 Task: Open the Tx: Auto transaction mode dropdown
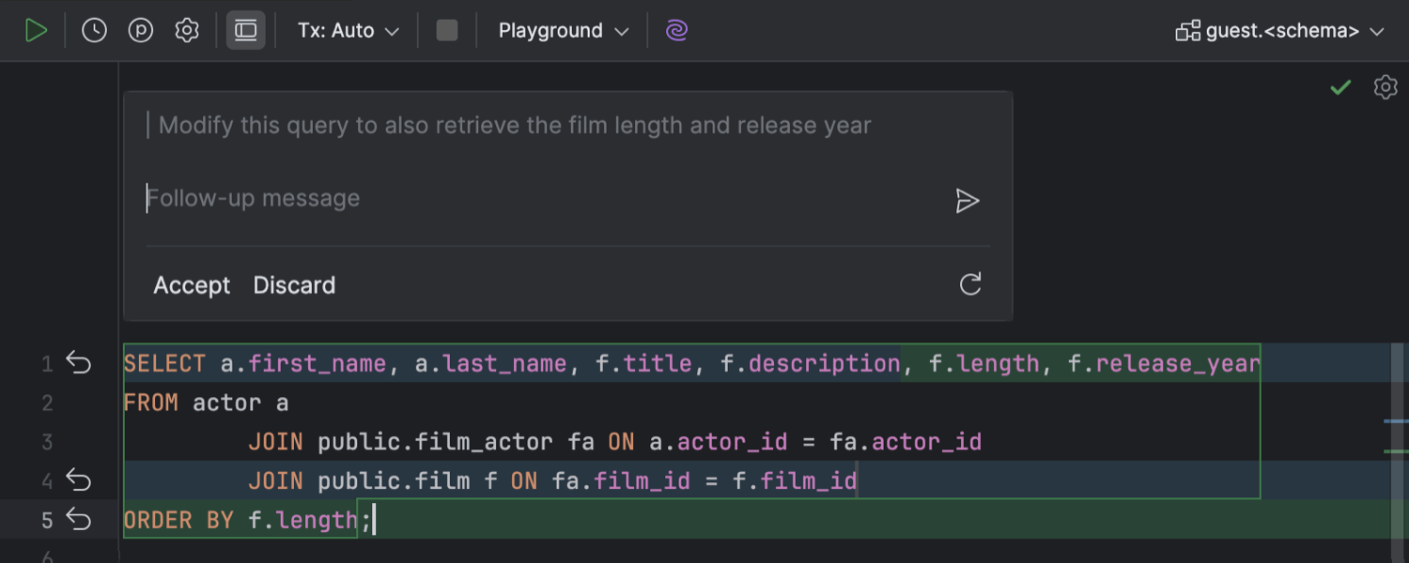tap(346, 30)
